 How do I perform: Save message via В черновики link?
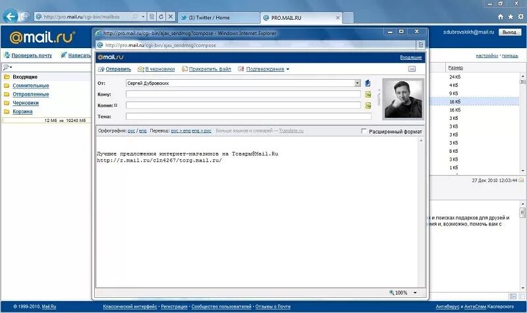(x=160, y=69)
